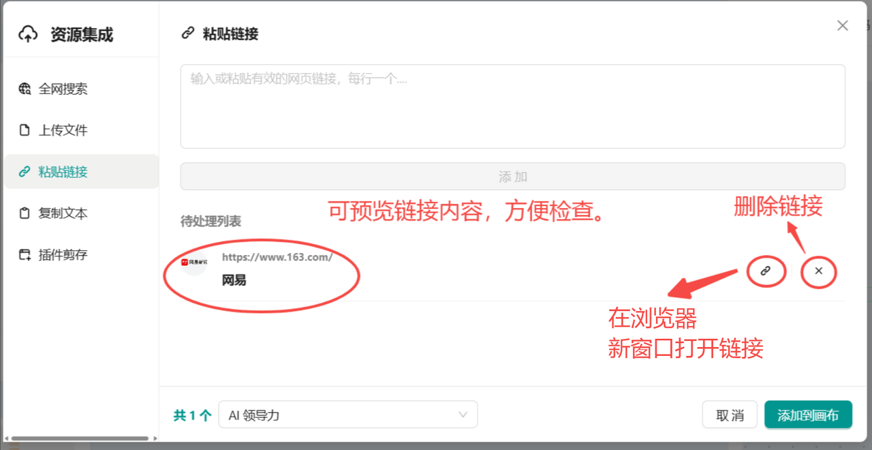The height and width of the screenshot is (450, 872).
Task: Click 添加到画布 button
Action: tap(808, 415)
